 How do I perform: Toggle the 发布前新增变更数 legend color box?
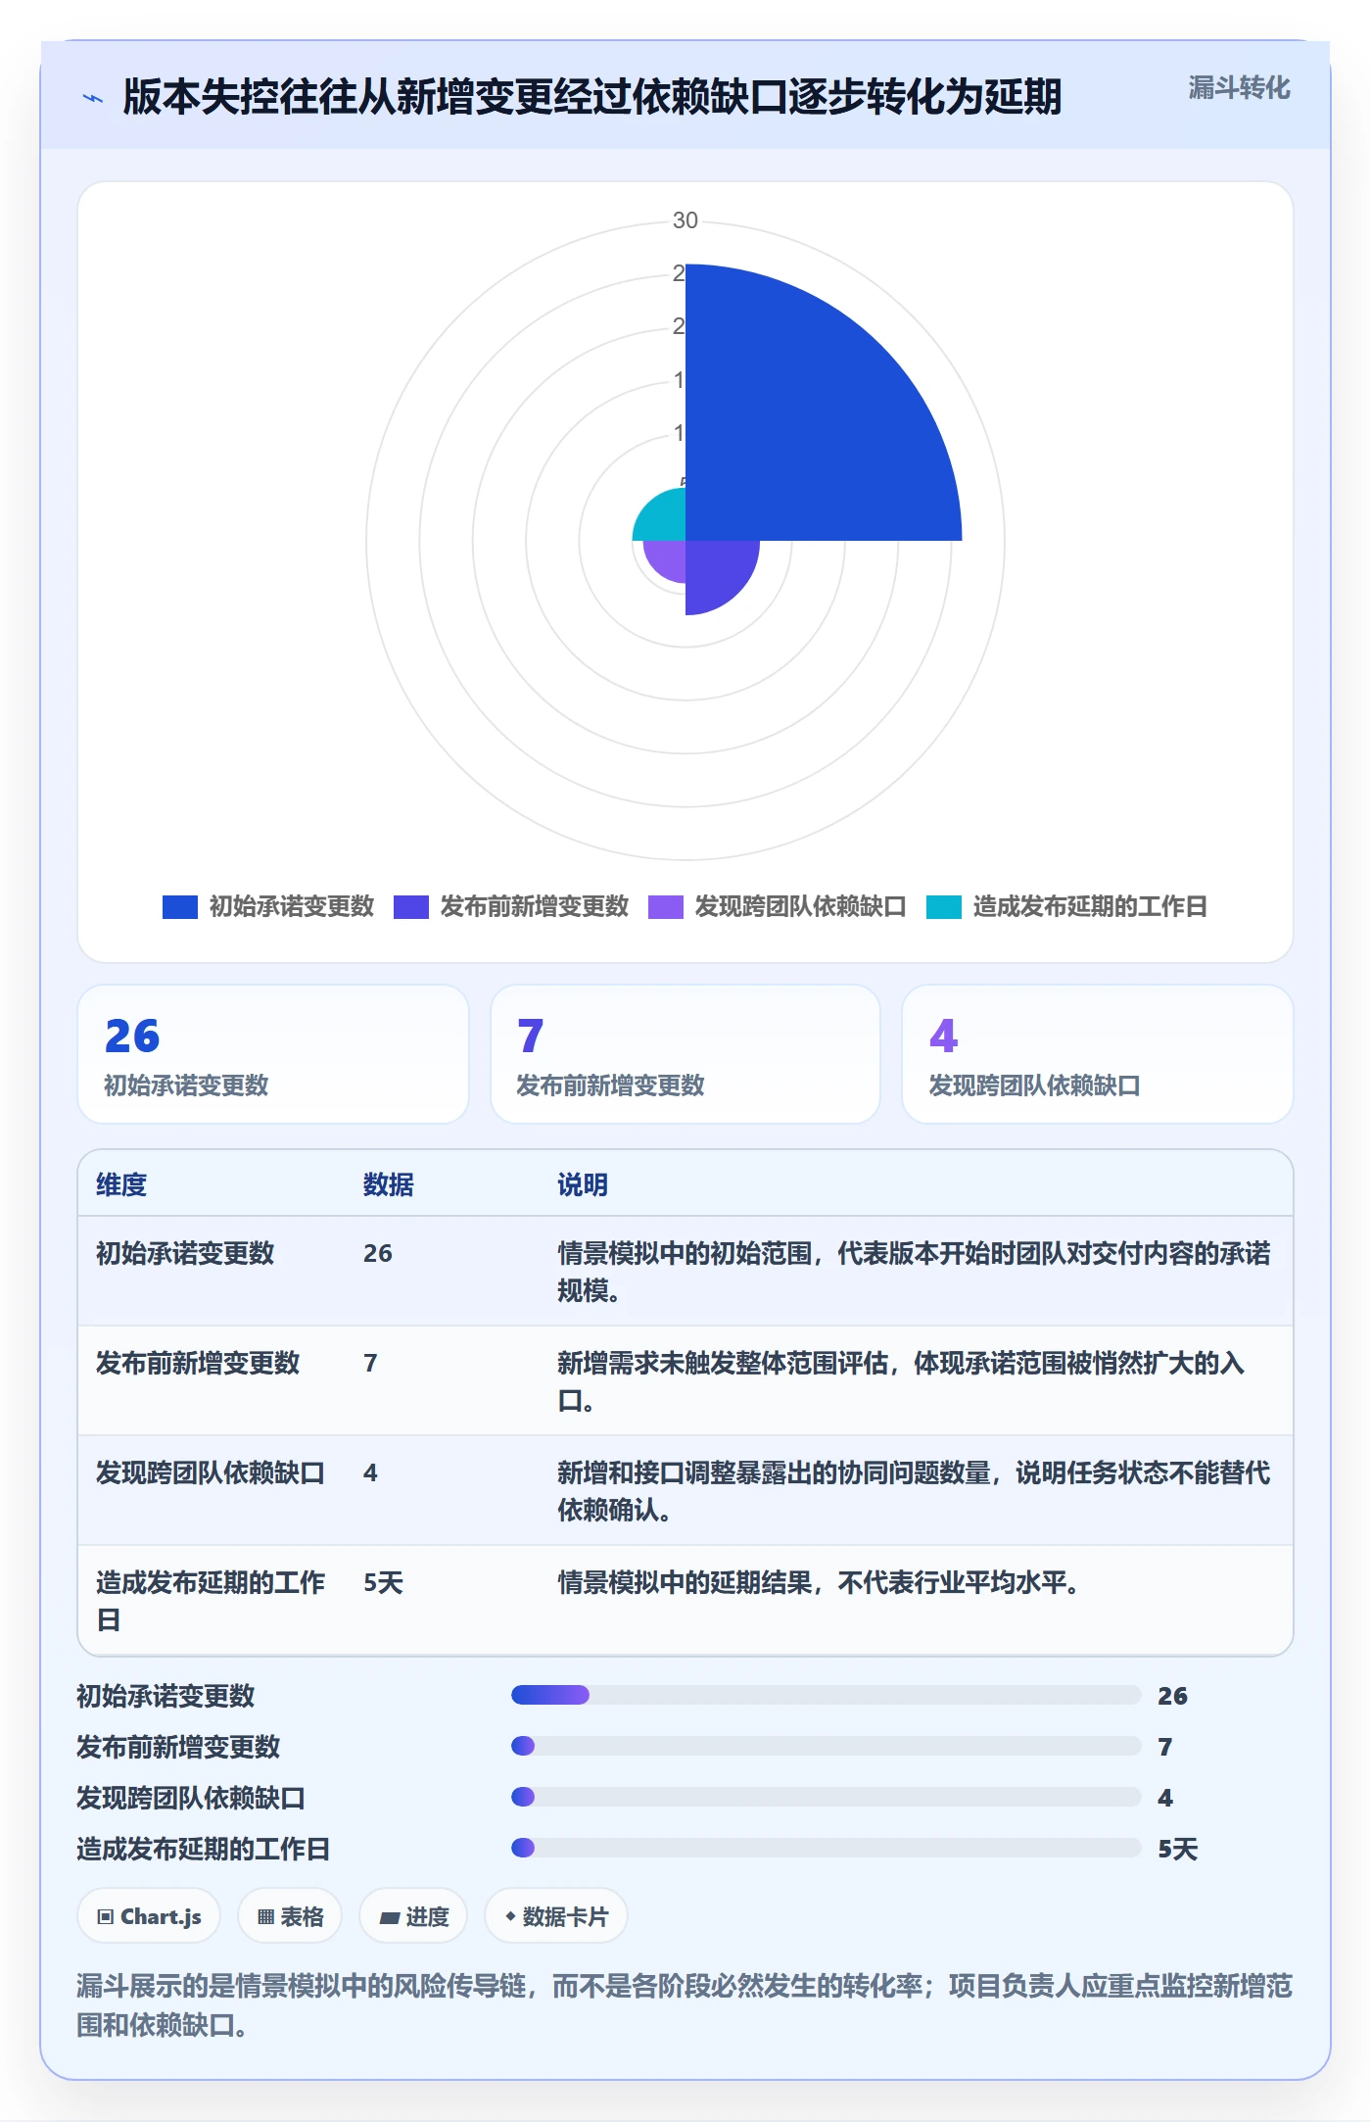(x=411, y=907)
